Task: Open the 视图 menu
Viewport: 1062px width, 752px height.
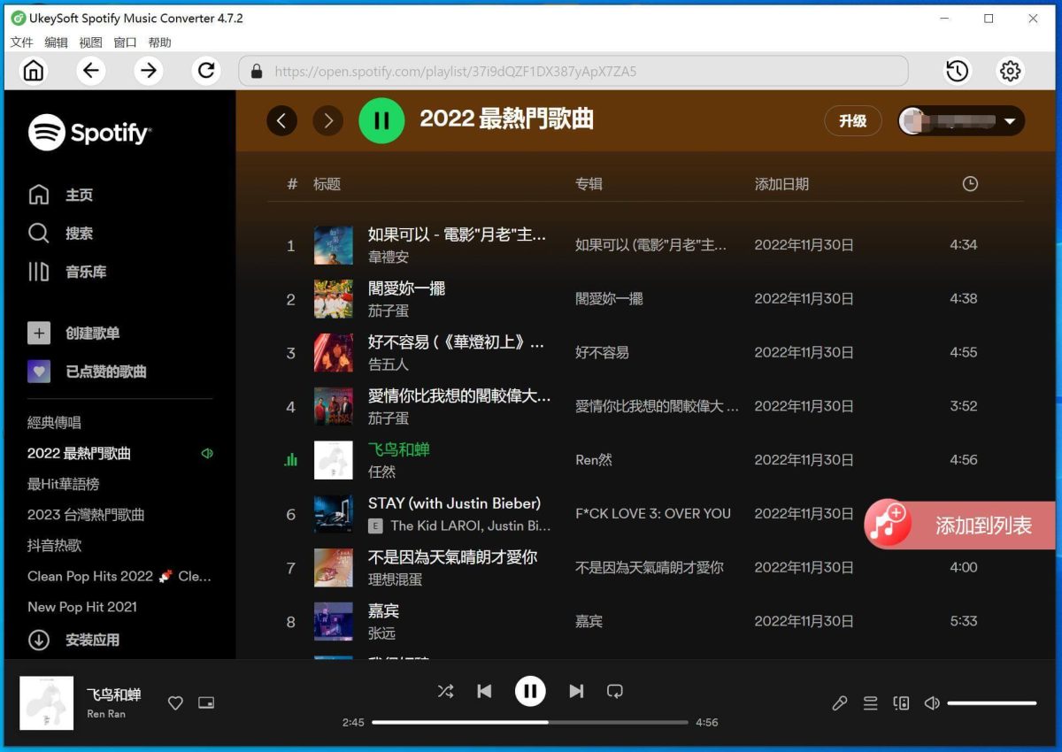Action: click(90, 42)
